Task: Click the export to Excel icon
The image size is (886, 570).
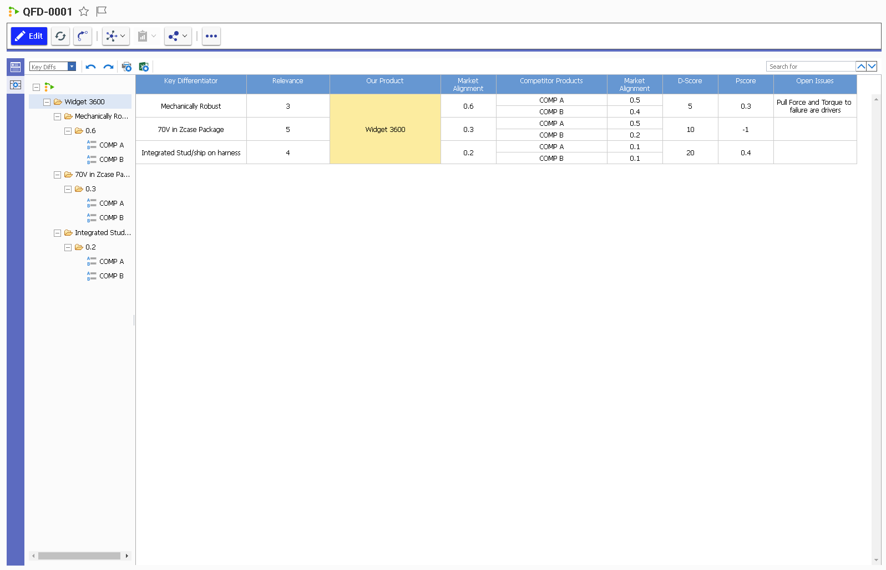Action: (144, 67)
